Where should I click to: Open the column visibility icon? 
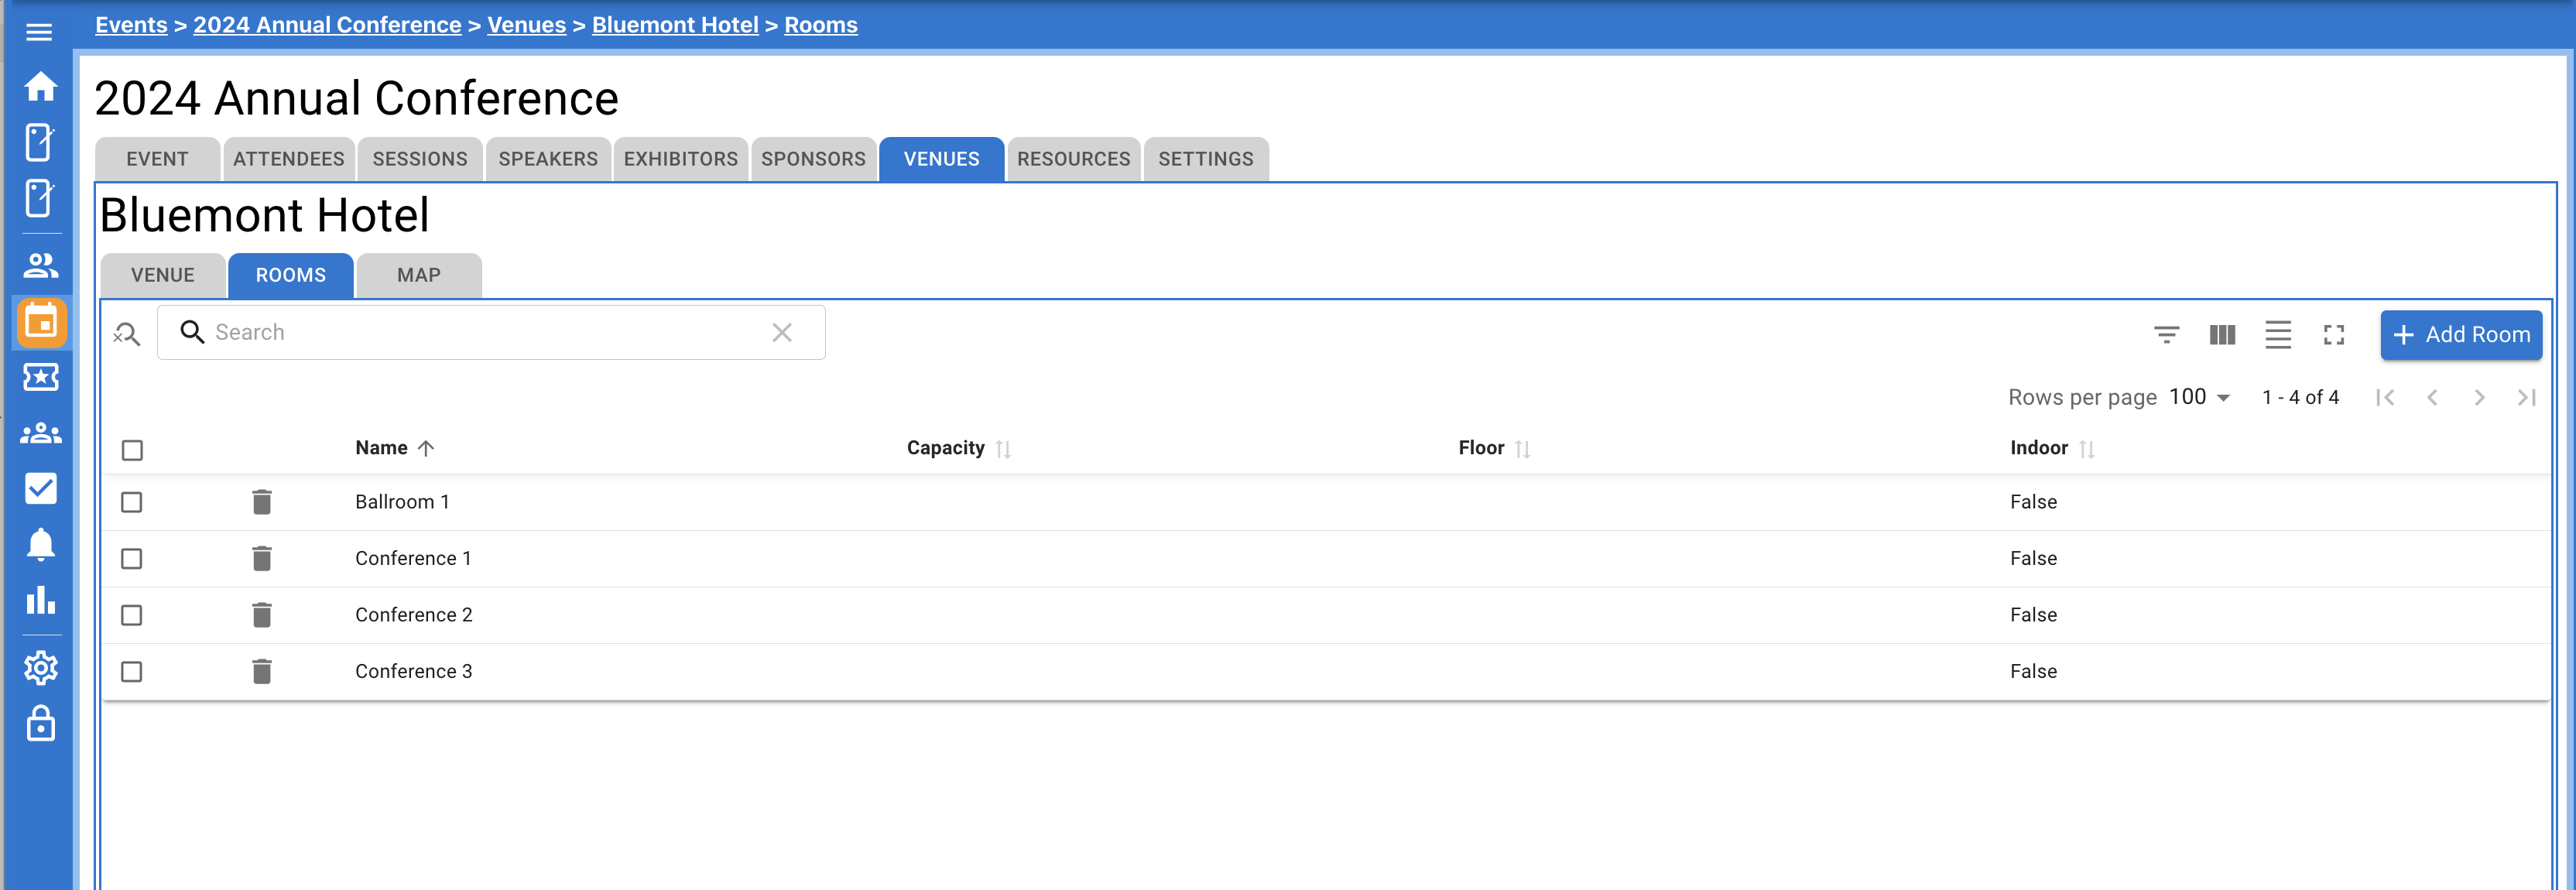click(x=2222, y=335)
